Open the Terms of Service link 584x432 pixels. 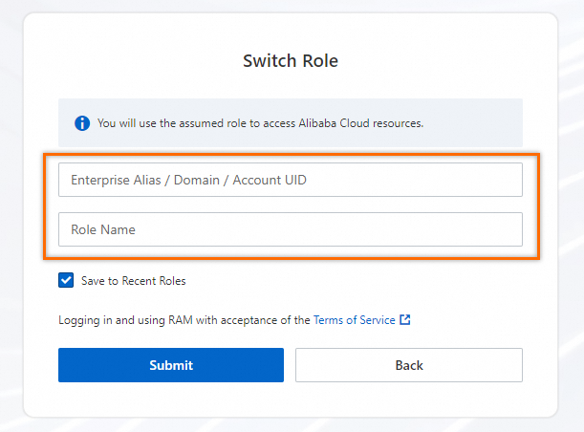tap(354, 320)
